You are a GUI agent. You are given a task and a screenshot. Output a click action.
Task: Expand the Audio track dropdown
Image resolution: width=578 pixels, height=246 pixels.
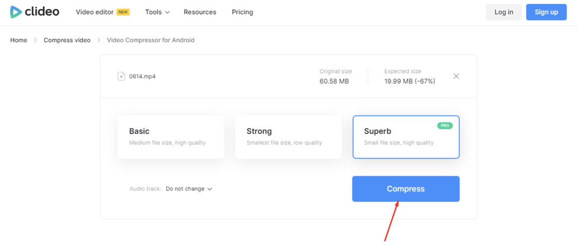coord(188,189)
